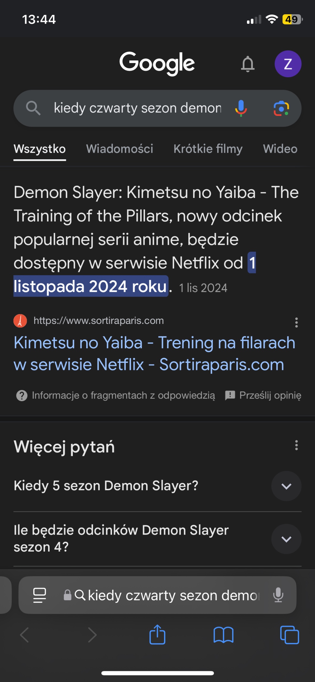This screenshot has height=682, width=315.
Task: Show Safari open tabs overview
Action: click(x=289, y=635)
